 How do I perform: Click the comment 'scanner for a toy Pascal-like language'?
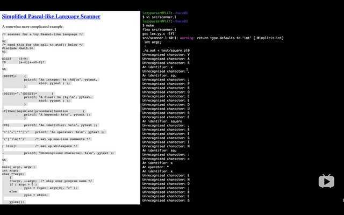coord(43,34)
